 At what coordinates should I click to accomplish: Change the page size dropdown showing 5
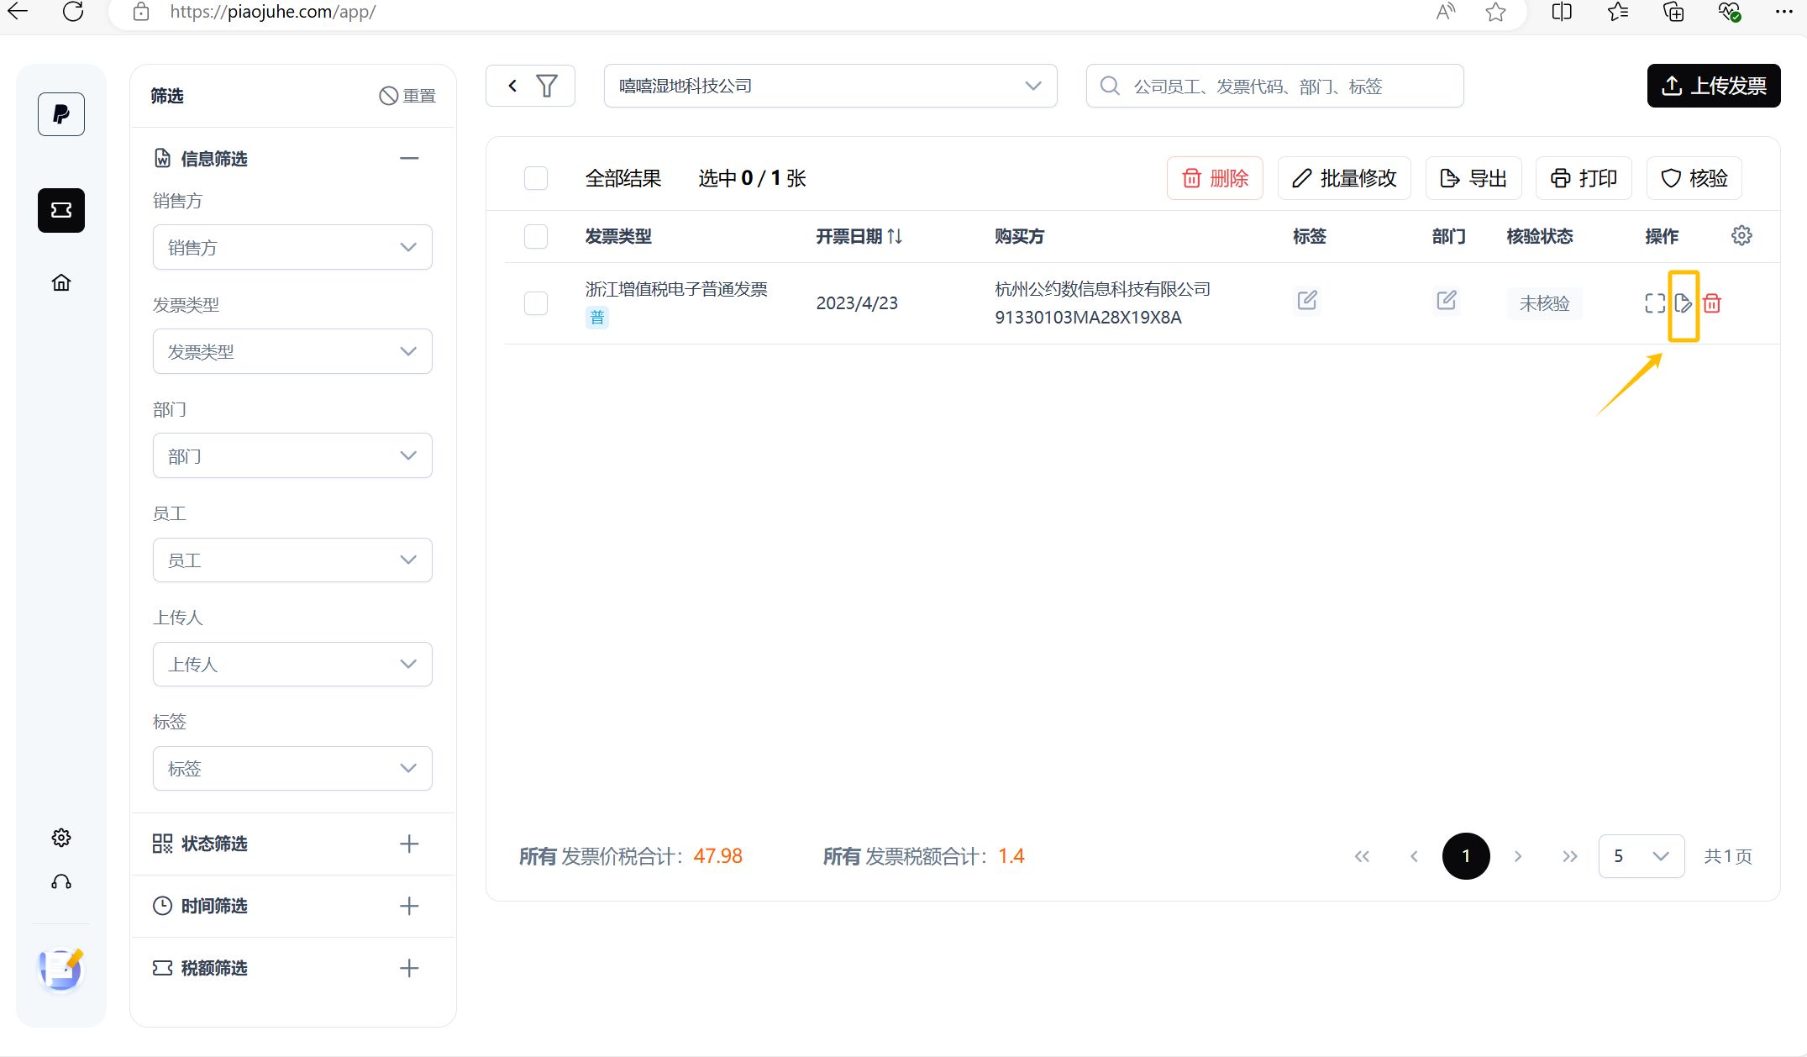pyautogui.click(x=1642, y=856)
